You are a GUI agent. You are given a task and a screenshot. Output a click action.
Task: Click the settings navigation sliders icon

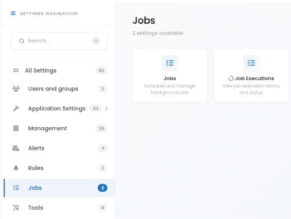[x=13, y=13]
